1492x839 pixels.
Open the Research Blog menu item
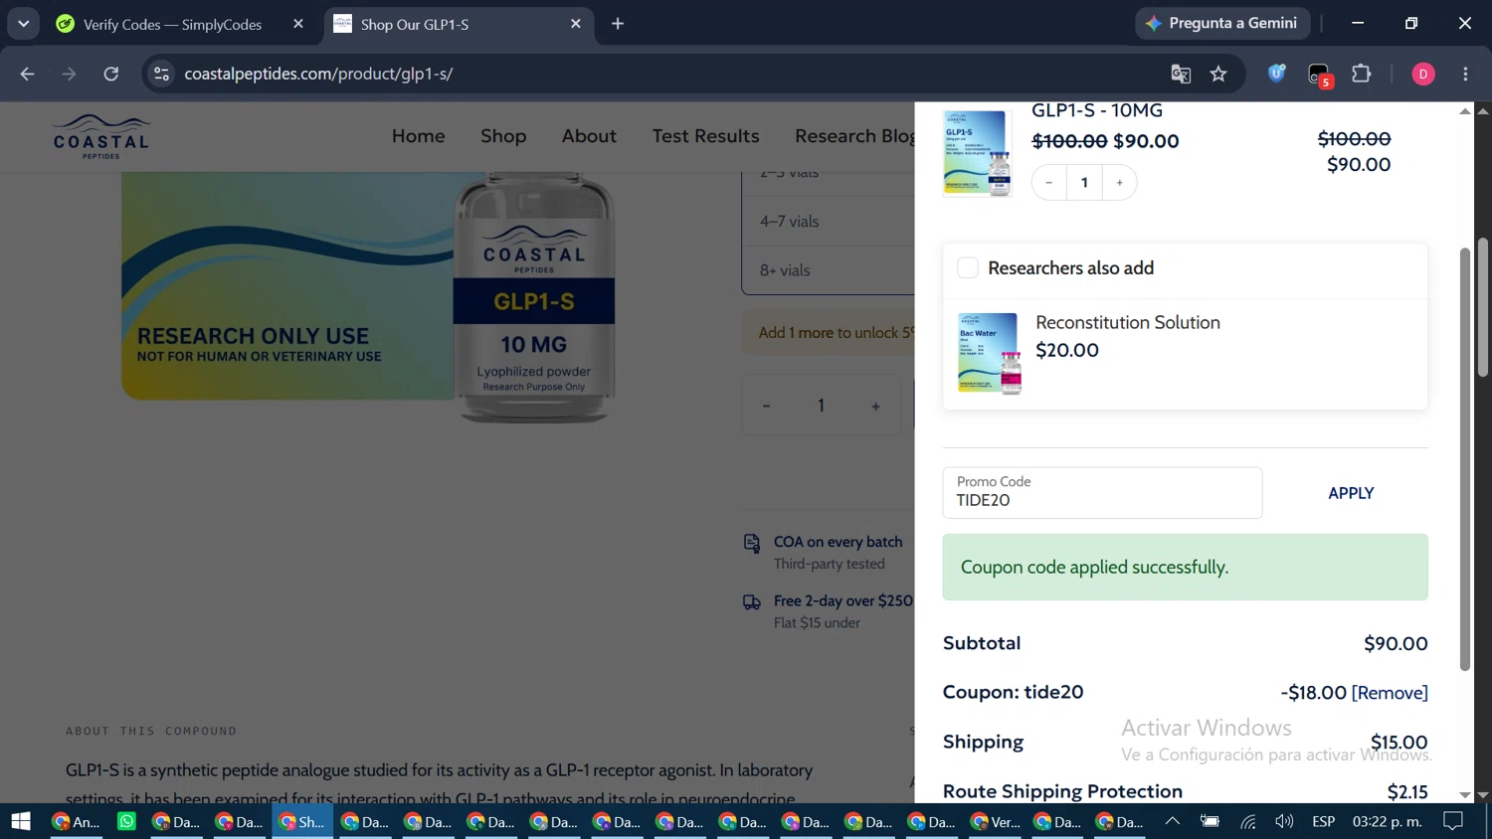point(854,136)
